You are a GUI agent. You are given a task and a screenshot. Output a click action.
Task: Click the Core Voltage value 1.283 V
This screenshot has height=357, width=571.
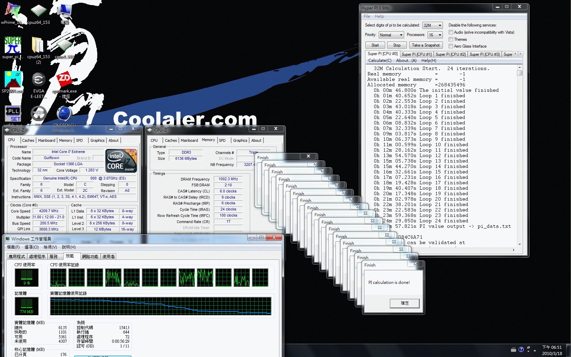[x=92, y=170]
